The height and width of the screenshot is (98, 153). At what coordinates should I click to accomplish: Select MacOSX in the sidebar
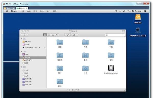click(x=33, y=42)
